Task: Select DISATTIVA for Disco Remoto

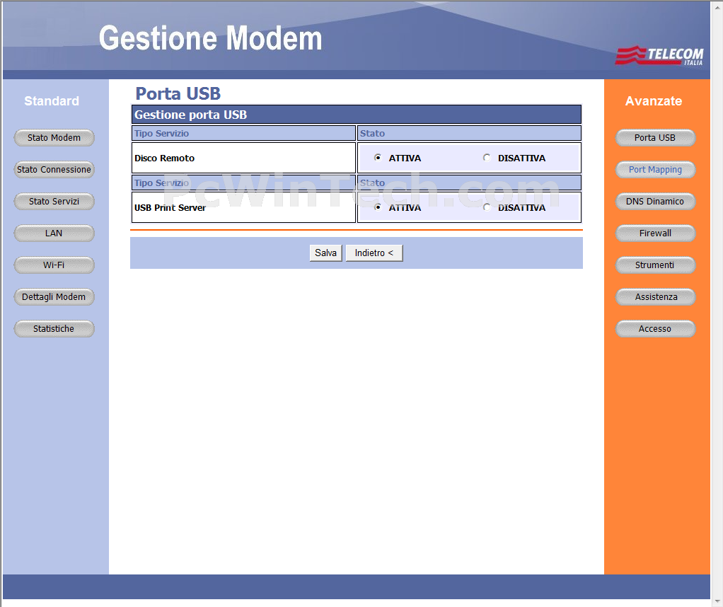Action: click(x=487, y=158)
